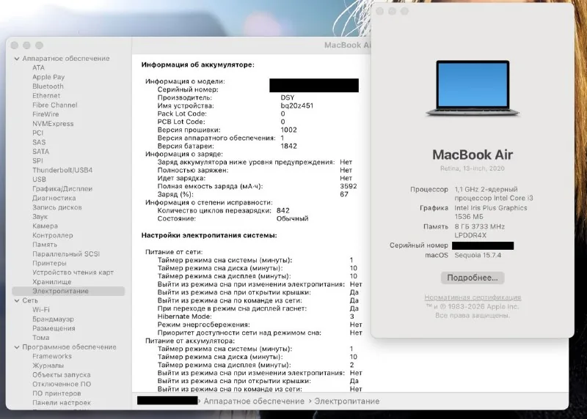
Task: Click the battery version value 1842
Action: click(x=288, y=147)
